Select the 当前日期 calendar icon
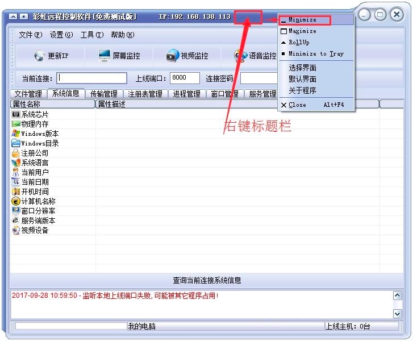The width and height of the screenshot is (413, 341). 16,182
